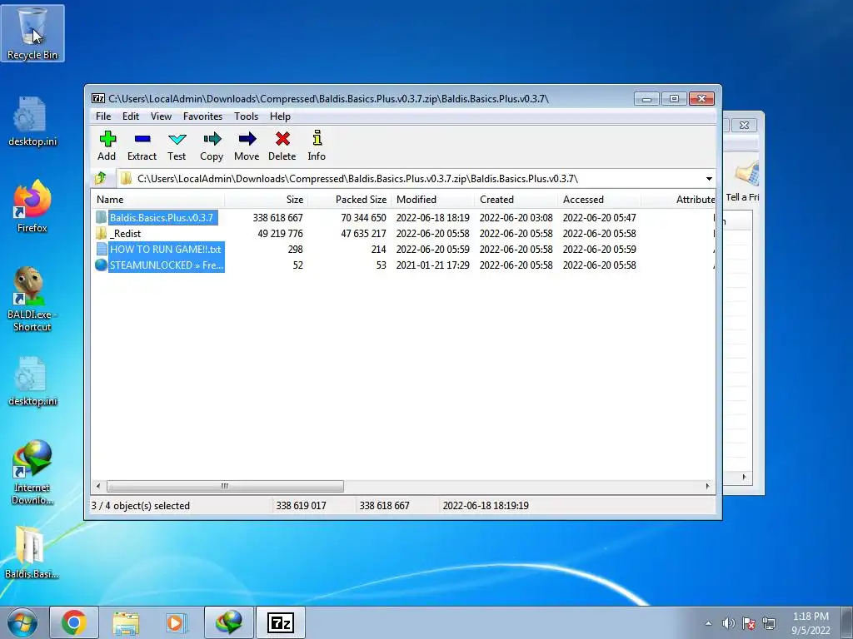This screenshot has height=639, width=853.
Task: Open the Windows Start button
Action: [x=22, y=622]
